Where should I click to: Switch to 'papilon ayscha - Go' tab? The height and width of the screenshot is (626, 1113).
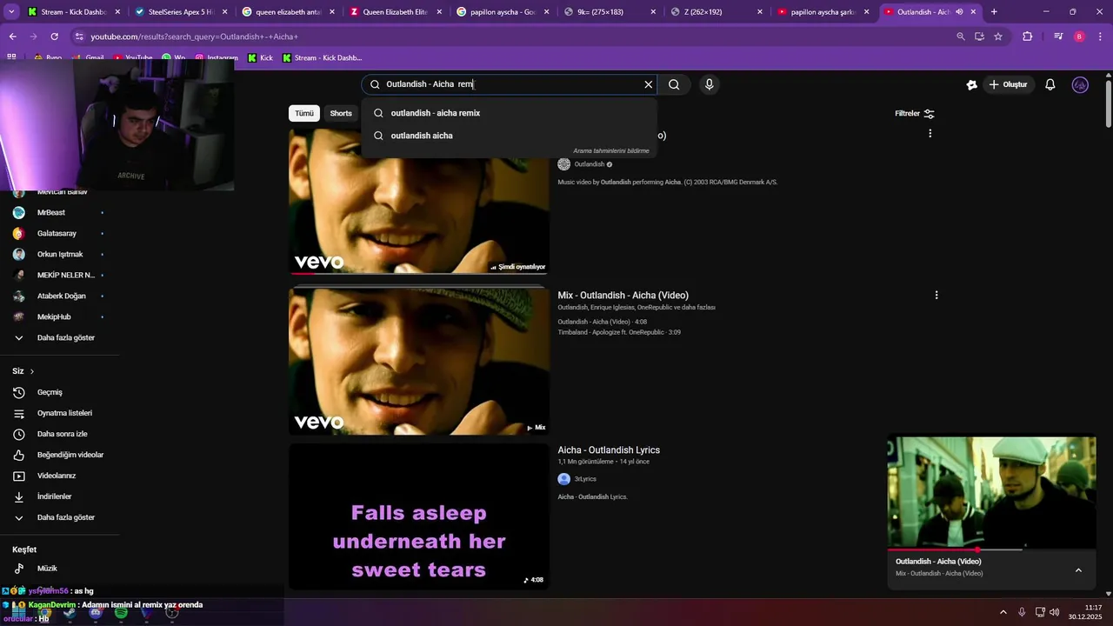point(503,12)
